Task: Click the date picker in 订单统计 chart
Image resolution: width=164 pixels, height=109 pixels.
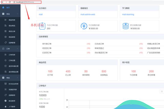Action: (x=162, y=91)
